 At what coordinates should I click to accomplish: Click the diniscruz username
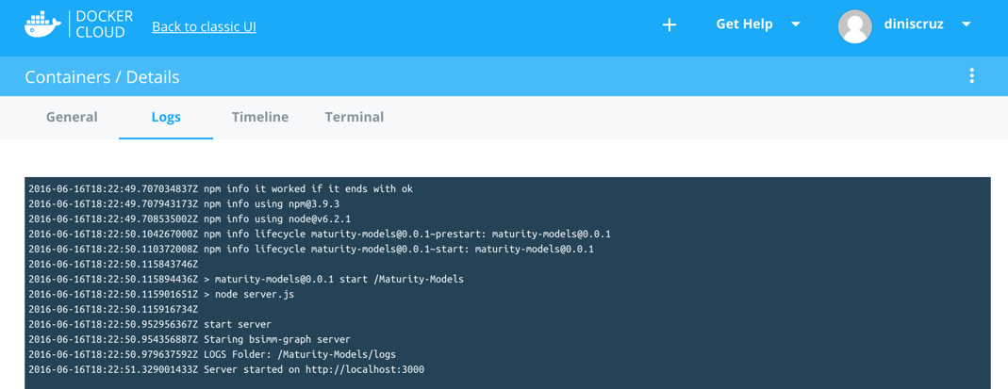pos(914,24)
